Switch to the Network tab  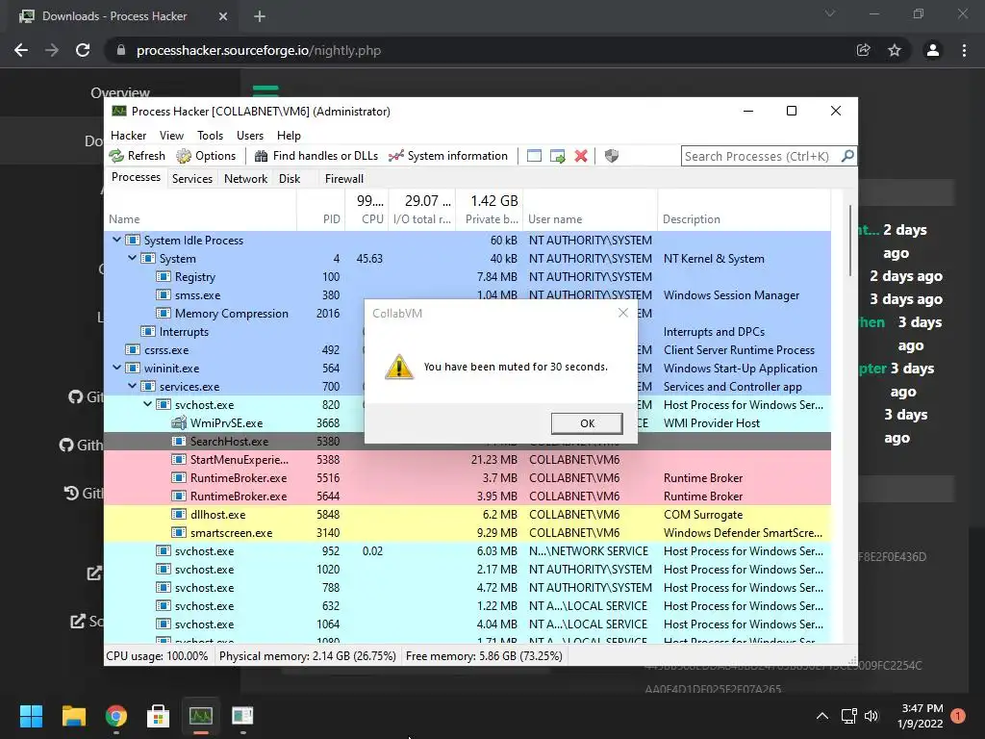(245, 178)
